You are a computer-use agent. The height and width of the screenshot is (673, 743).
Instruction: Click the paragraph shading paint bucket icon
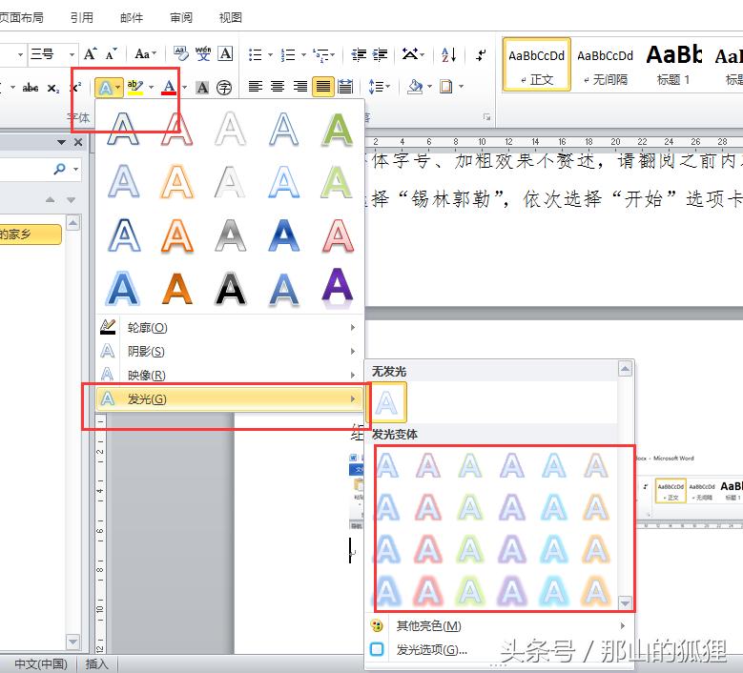[x=414, y=87]
